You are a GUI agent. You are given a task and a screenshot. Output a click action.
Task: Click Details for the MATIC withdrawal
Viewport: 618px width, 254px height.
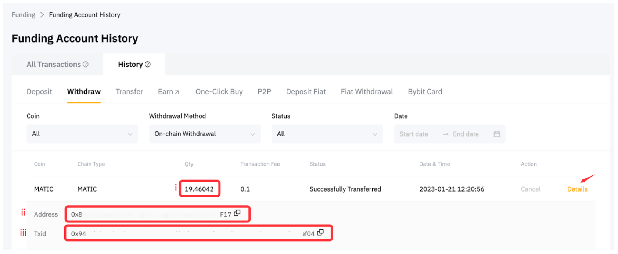coord(577,189)
